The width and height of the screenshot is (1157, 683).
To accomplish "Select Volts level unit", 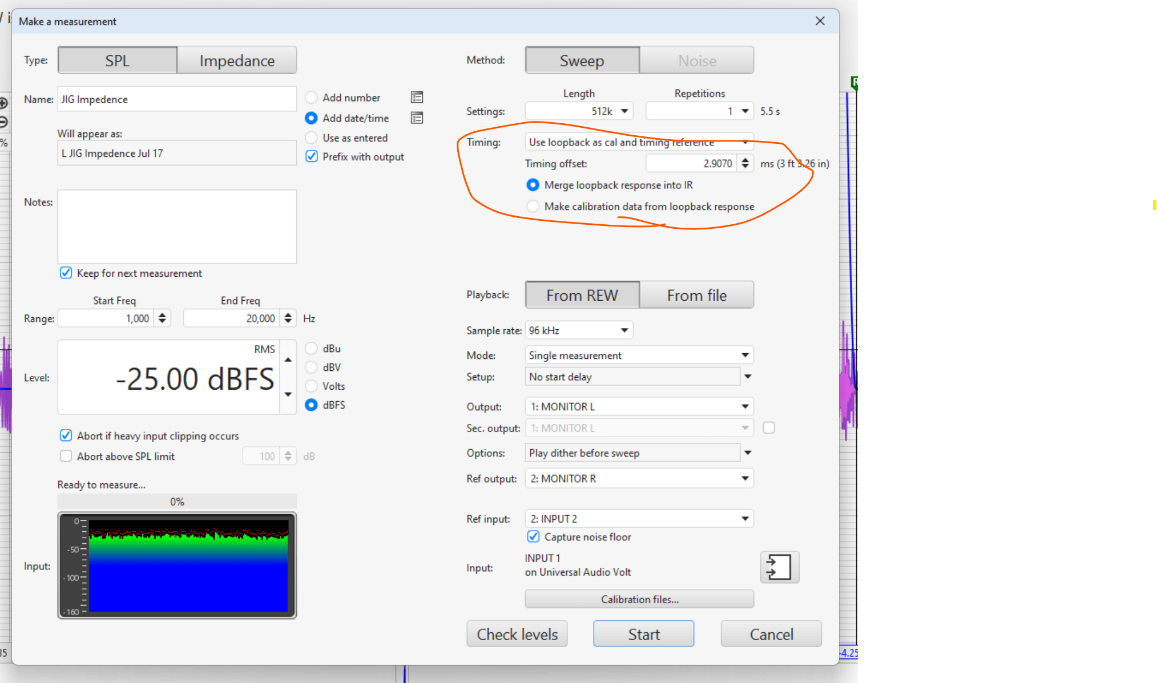I will (x=311, y=386).
